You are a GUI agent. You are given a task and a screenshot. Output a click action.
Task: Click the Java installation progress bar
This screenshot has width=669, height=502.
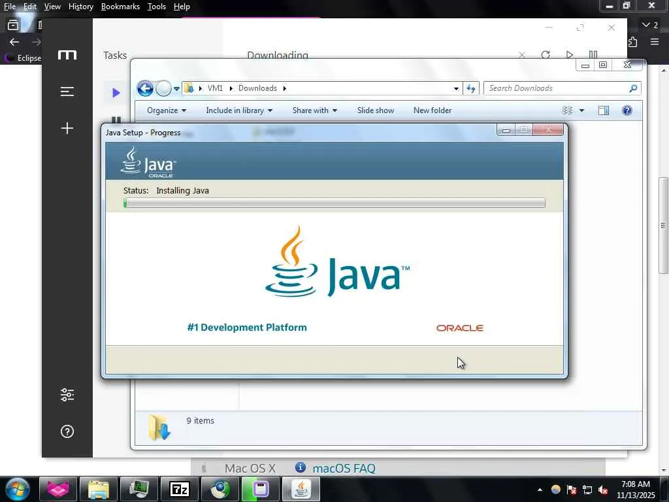[x=334, y=203]
